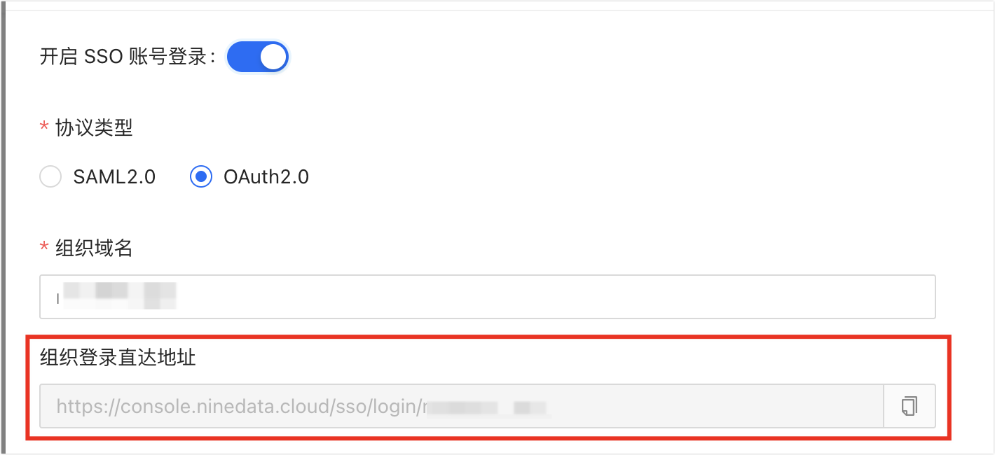
Task: Click the white knob of the SSO switch
Action: [273, 57]
